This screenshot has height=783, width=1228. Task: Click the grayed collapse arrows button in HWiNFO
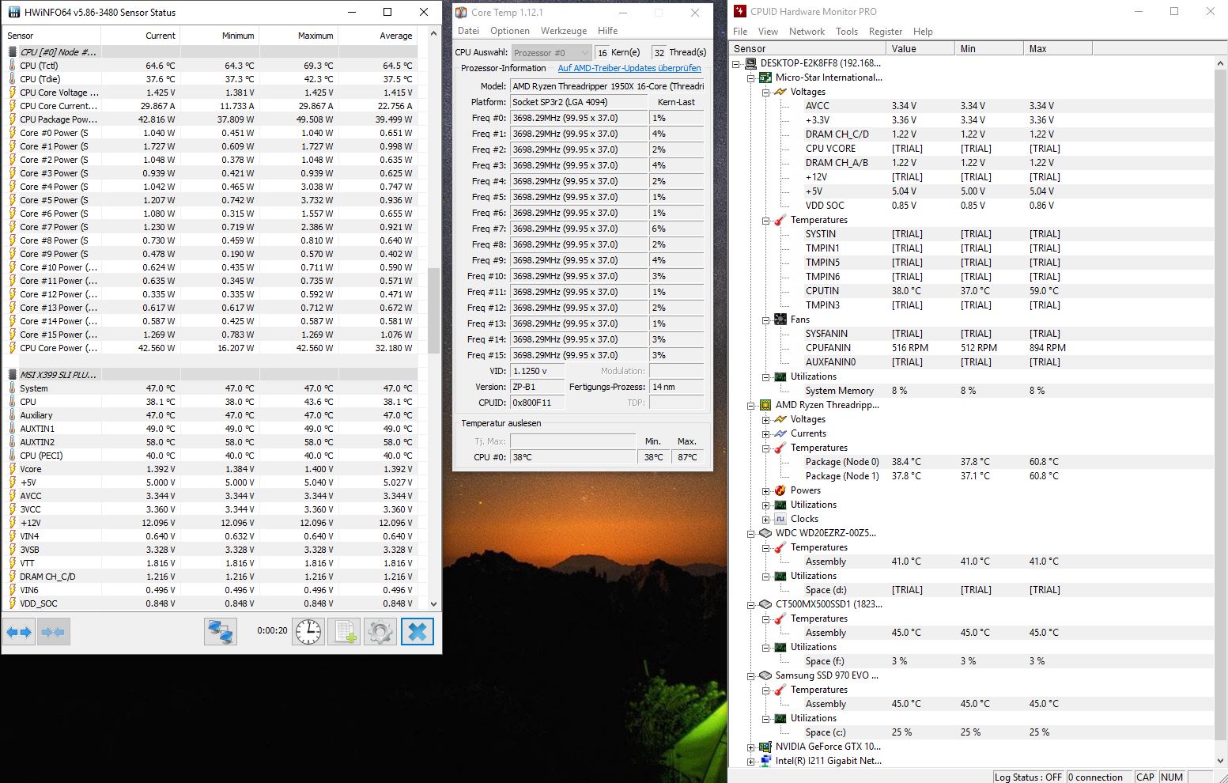point(53,632)
